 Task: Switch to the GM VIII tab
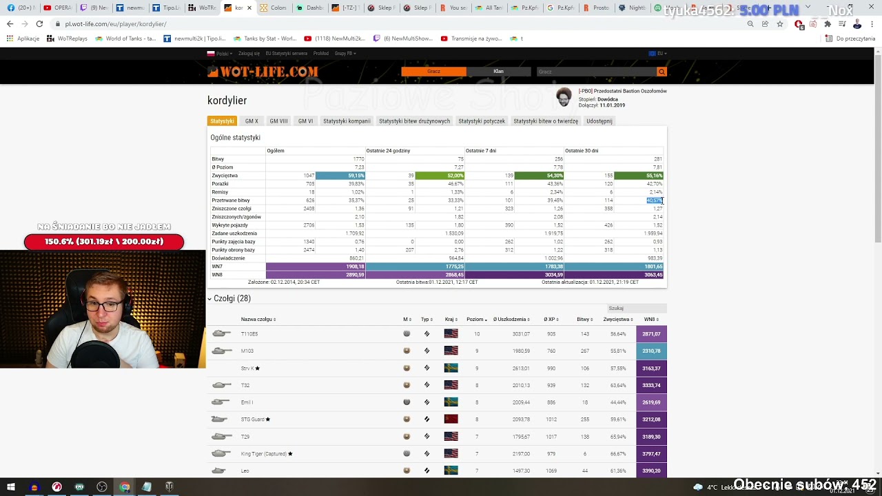click(x=278, y=121)
